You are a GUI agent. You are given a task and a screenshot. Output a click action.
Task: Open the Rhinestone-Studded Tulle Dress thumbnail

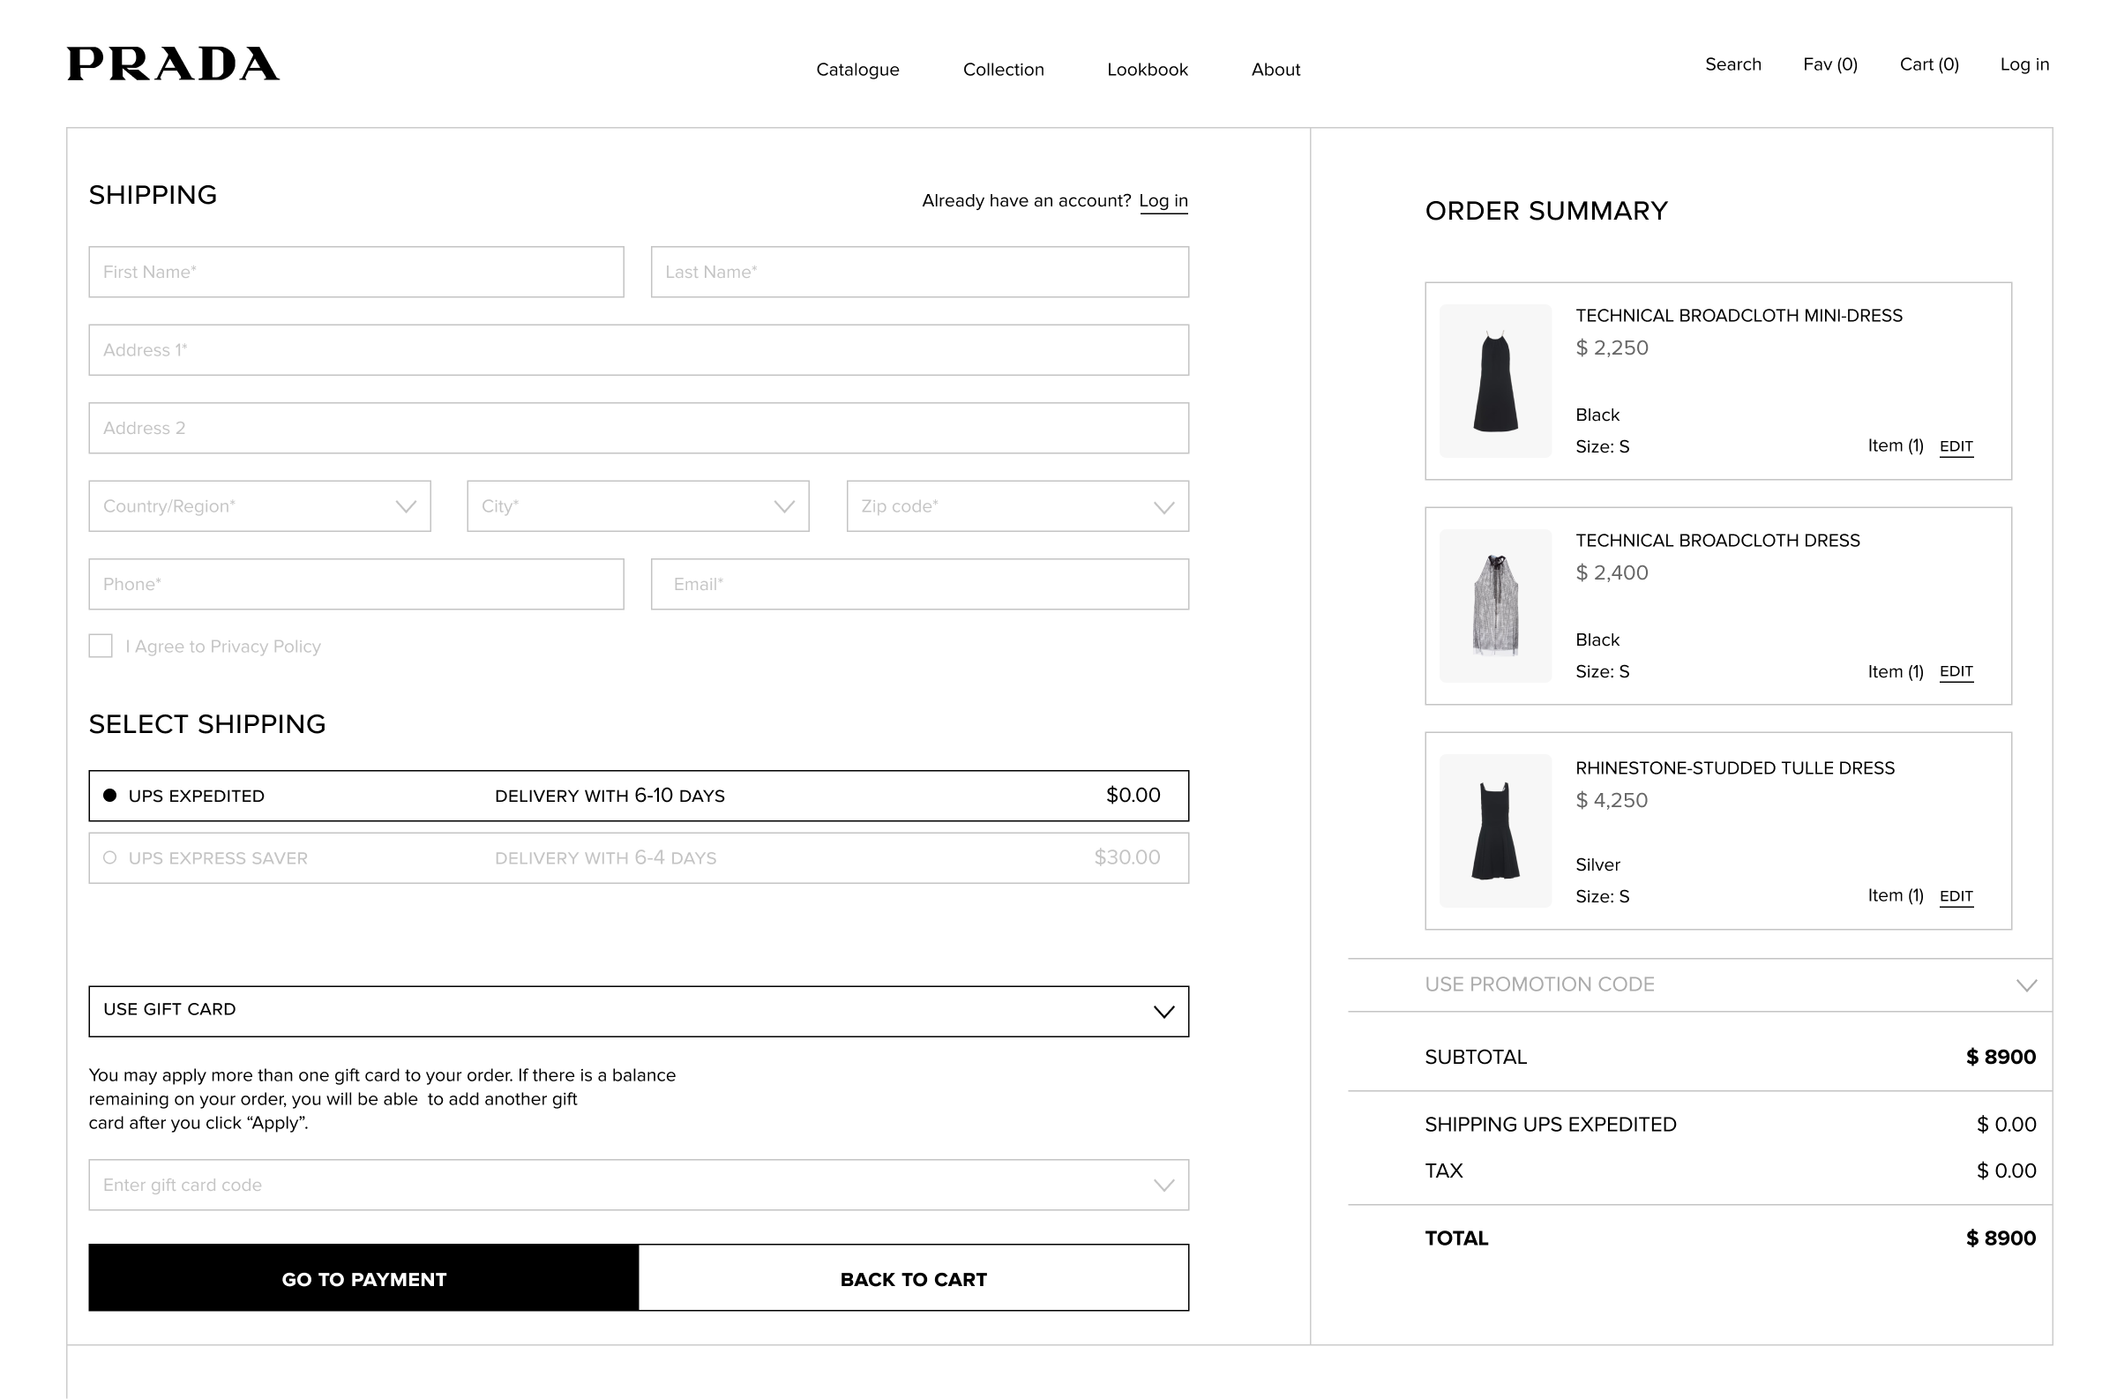coord(1495,831)
